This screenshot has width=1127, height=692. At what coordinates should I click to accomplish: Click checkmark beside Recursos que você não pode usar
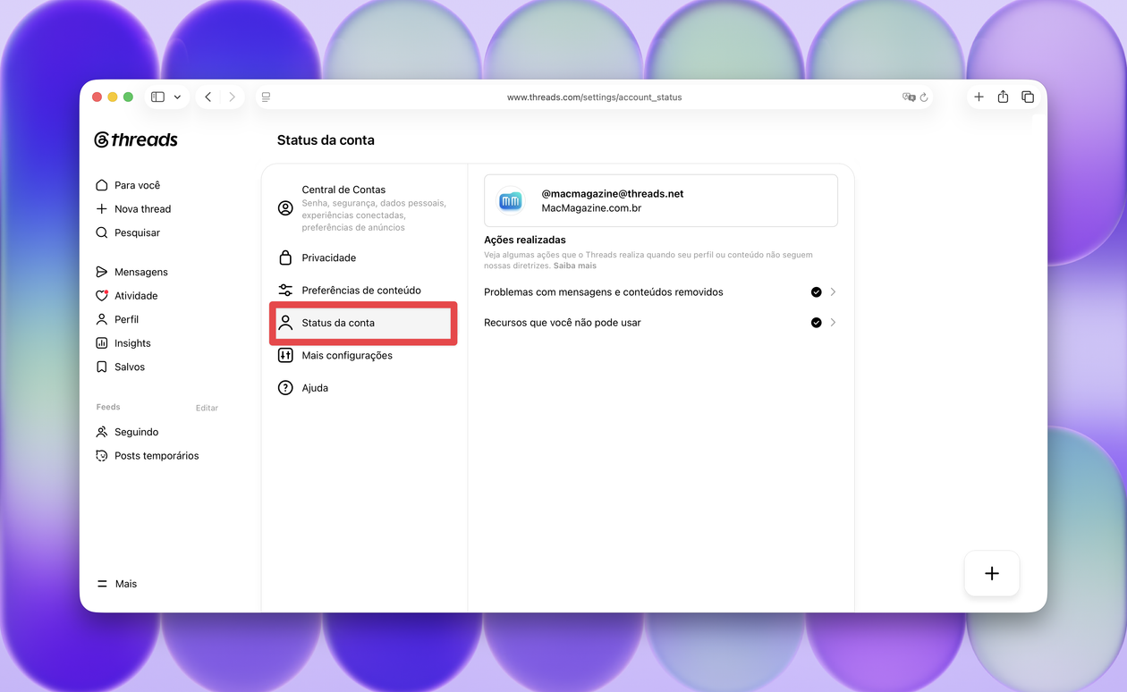click(x=817, y=323)
